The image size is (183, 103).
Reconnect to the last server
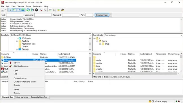tap(45, 10)
